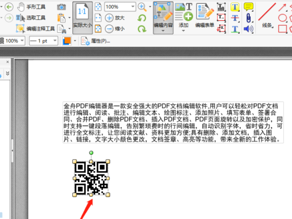Select the paperclip attachment tool
Screen dimensions: 292x219
click(x=248, y=18)
